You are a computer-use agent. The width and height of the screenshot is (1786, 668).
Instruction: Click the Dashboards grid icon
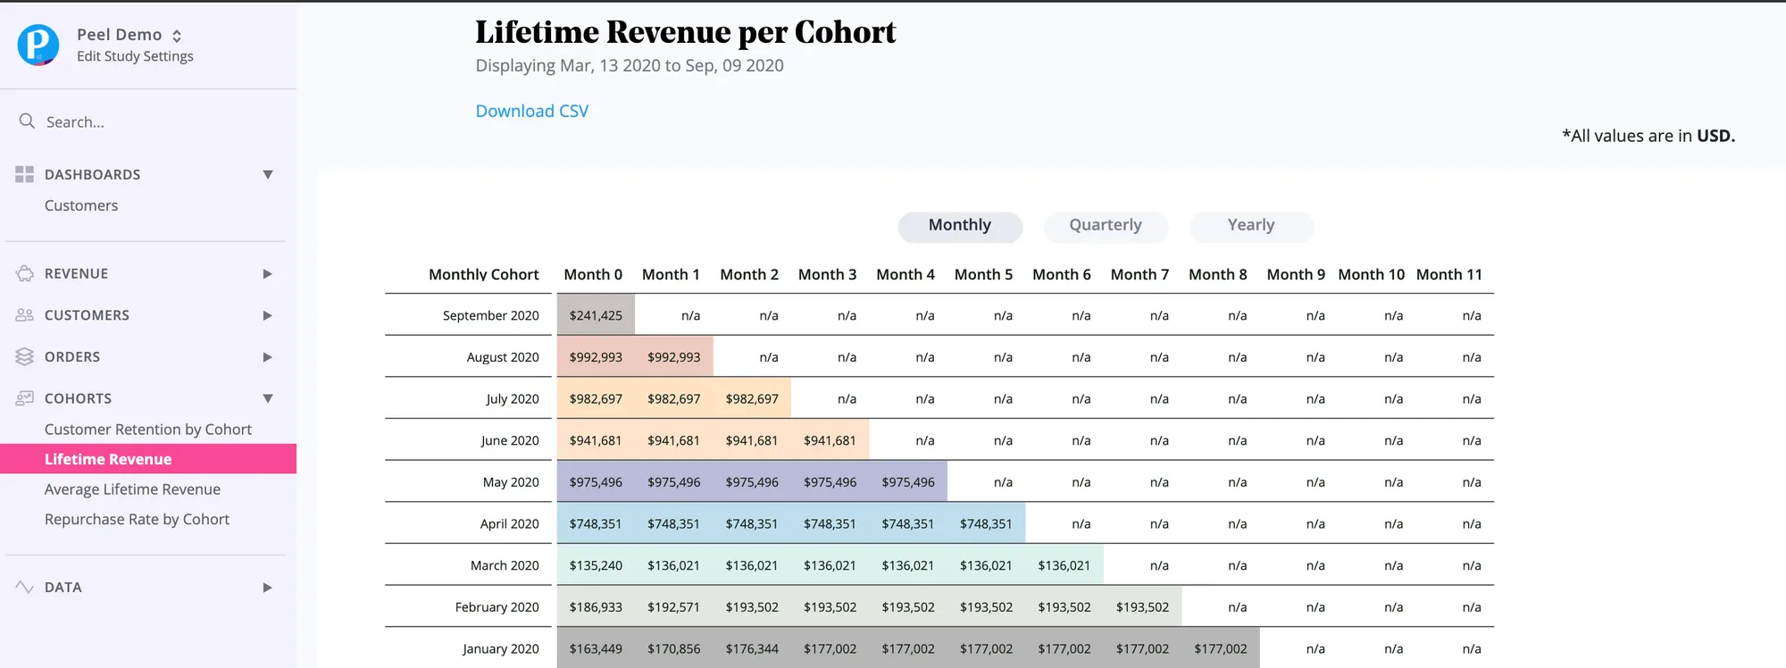(x=24, y=174)
